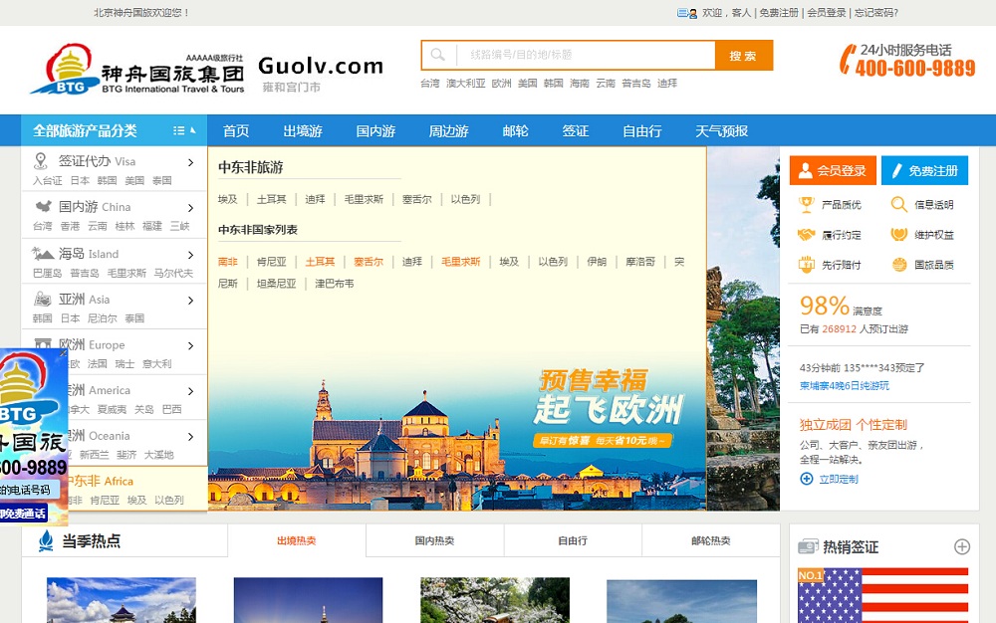Collapse the 全部旅游产品分类 menu
Viewport: 996px width, 623px height.
pyautogui.click(x=193, y=130)
